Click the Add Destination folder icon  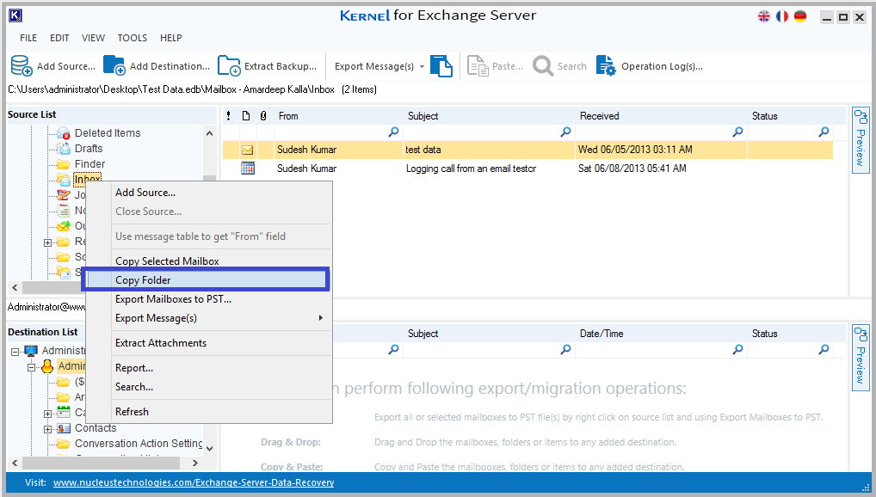click(114, 65)
